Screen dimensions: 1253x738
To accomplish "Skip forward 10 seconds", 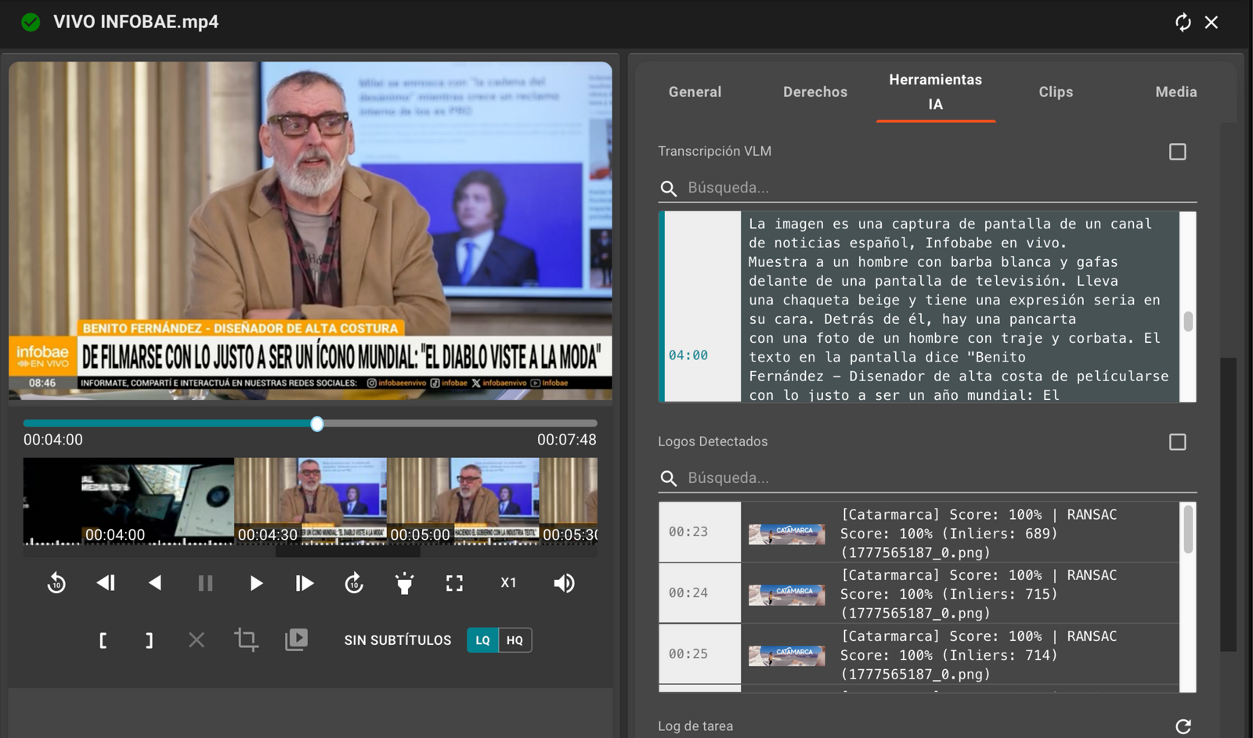I will 354,583.
